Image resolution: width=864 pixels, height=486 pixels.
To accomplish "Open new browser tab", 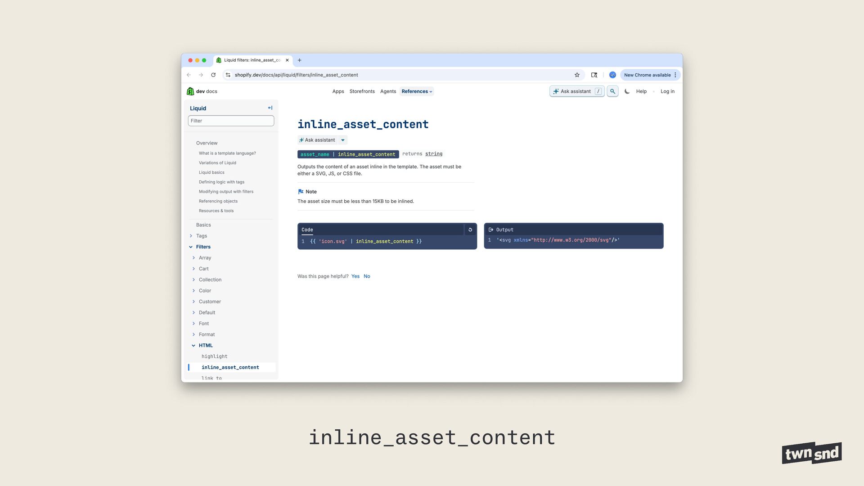I will click(x=300, y=60).
